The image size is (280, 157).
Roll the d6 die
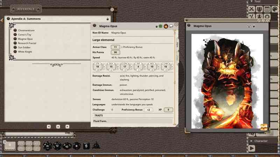pyautogui.click(x=86, y=146)
